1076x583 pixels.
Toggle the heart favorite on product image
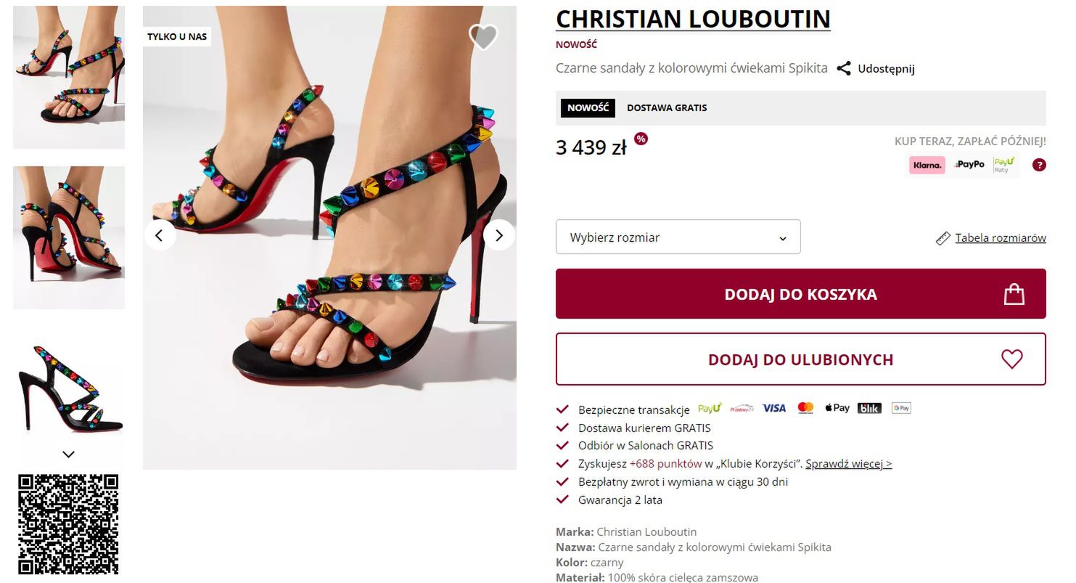pos(483,36)
